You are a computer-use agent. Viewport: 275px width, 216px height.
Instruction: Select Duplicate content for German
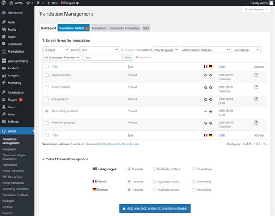click(154, 189)
